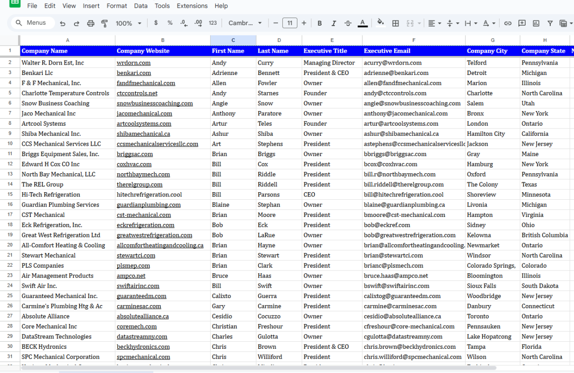The height and width of the screenshot is (373, 574).
Task: Select cell 'Managing Director'
Action: [x=332, y=63]
